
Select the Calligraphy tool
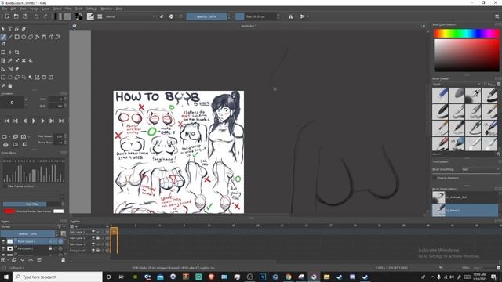point(24,29)
